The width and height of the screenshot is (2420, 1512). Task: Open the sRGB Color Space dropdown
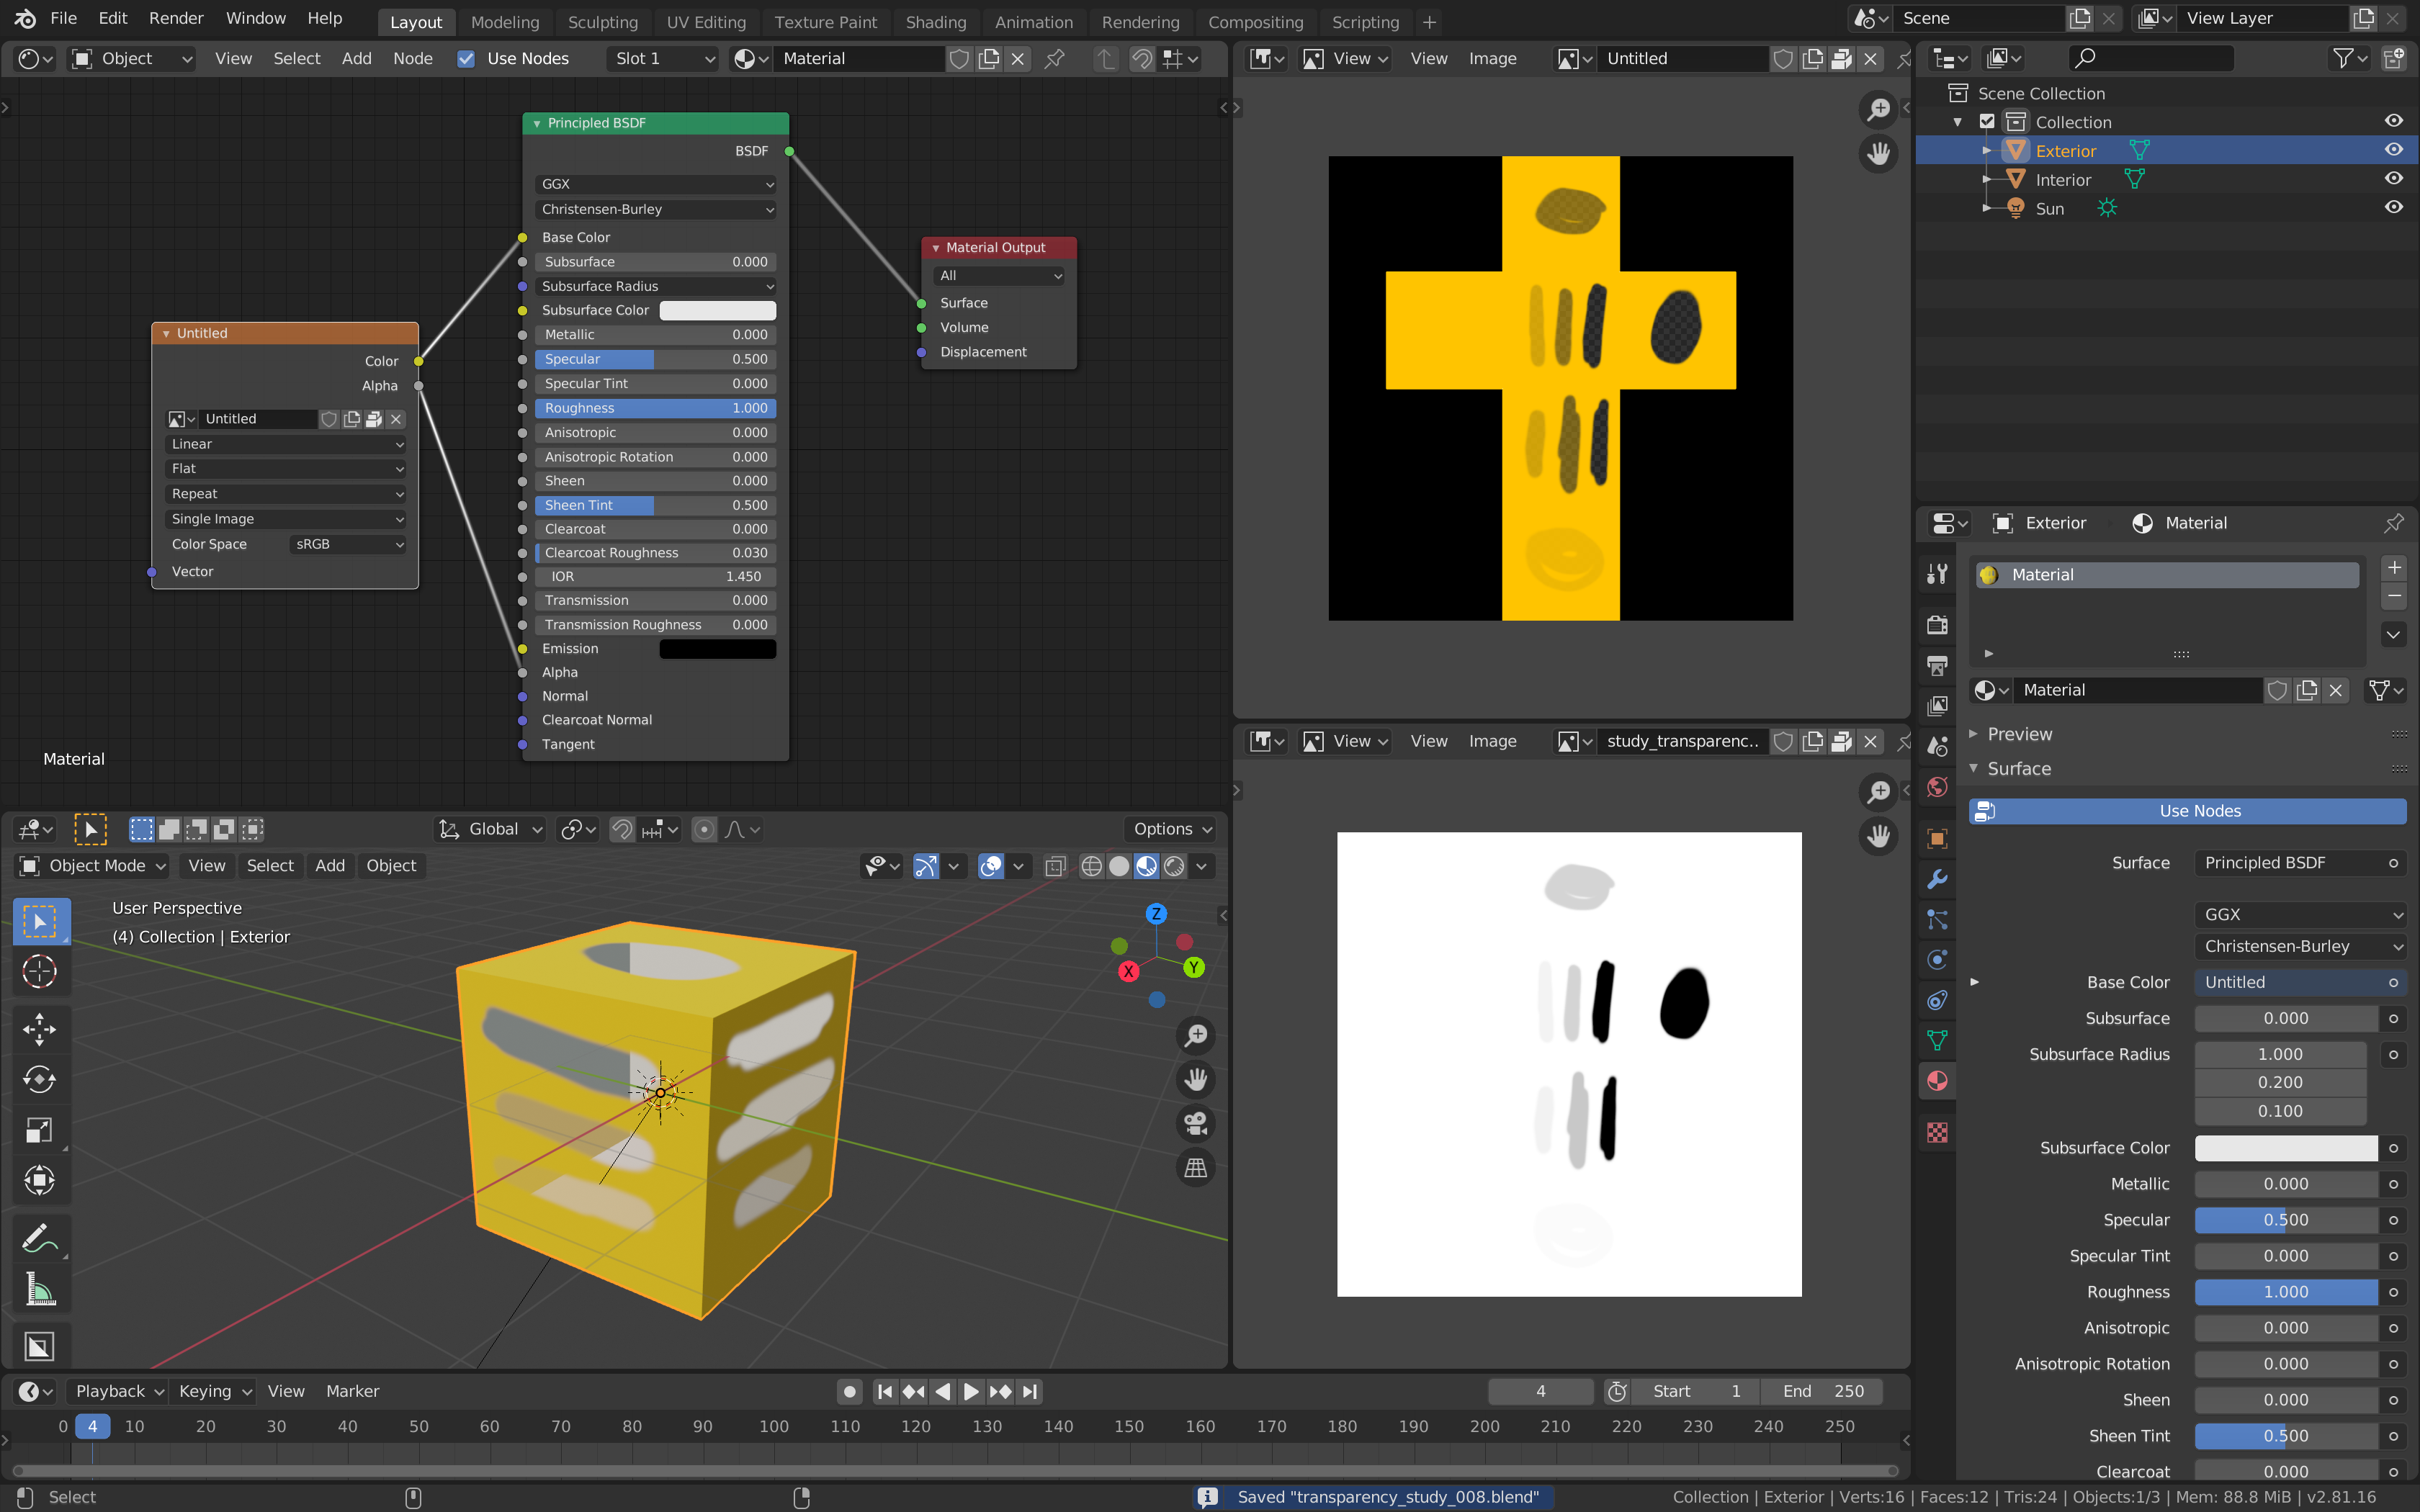tap(347, 544)
